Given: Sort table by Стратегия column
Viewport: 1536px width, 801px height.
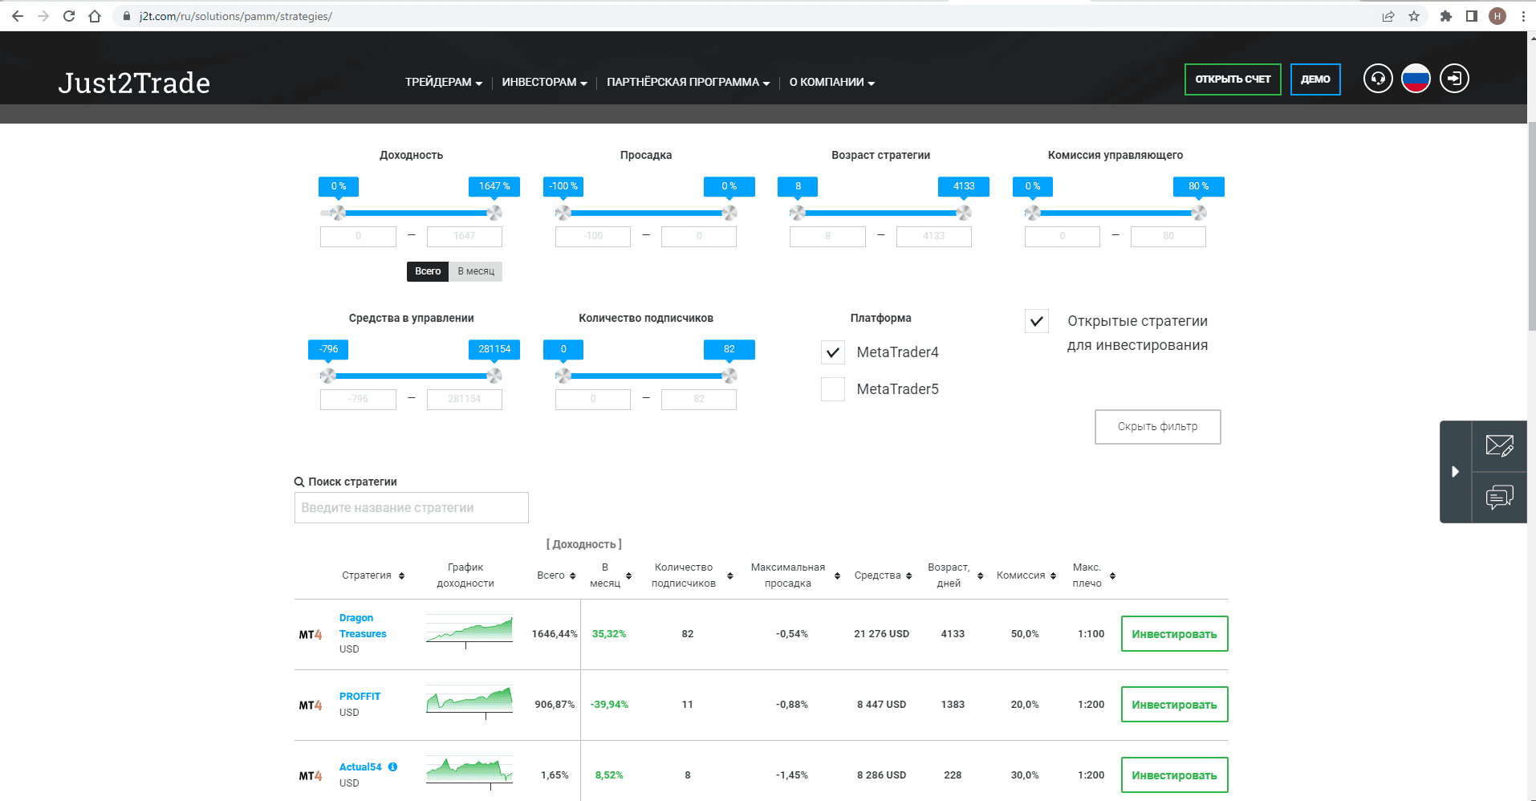Looking at the screenshot, I should (401, 575).
